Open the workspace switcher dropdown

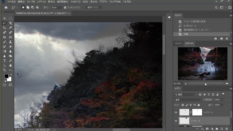[222, 7]
